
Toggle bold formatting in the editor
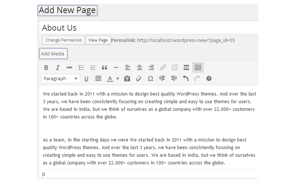(46, 67)
